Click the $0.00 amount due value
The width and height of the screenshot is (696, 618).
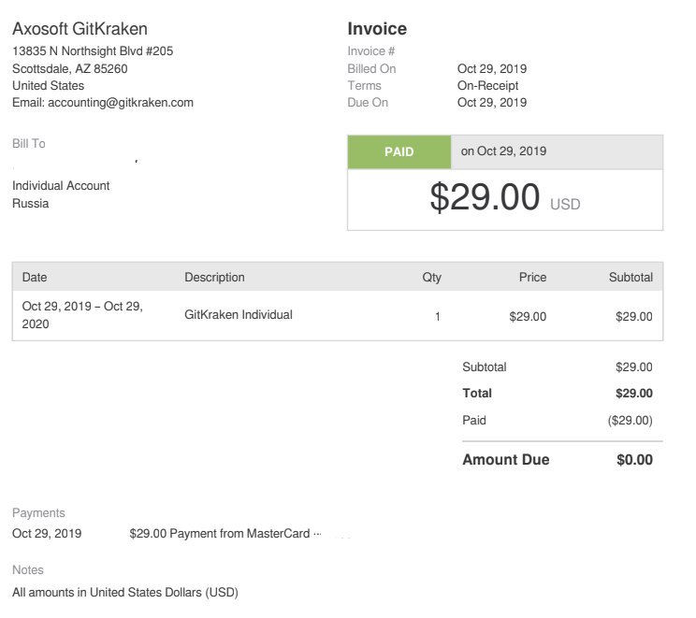[635, 460]
